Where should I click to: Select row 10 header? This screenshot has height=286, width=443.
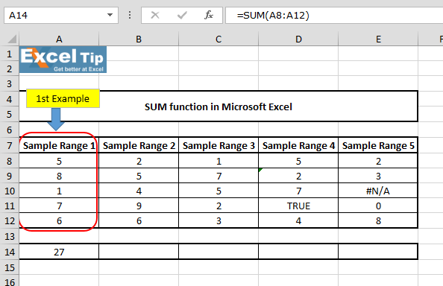pyautogui.click(x=10, y=191)
